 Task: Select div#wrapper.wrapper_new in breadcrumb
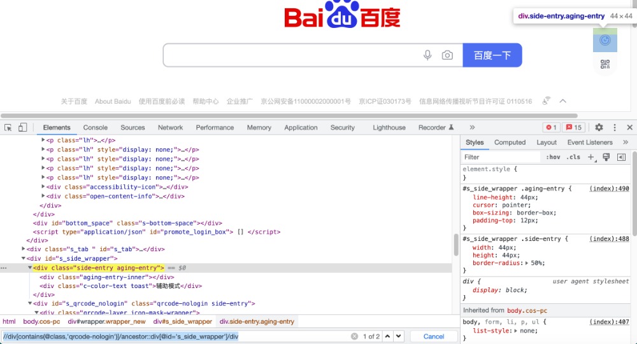point(106,321)
